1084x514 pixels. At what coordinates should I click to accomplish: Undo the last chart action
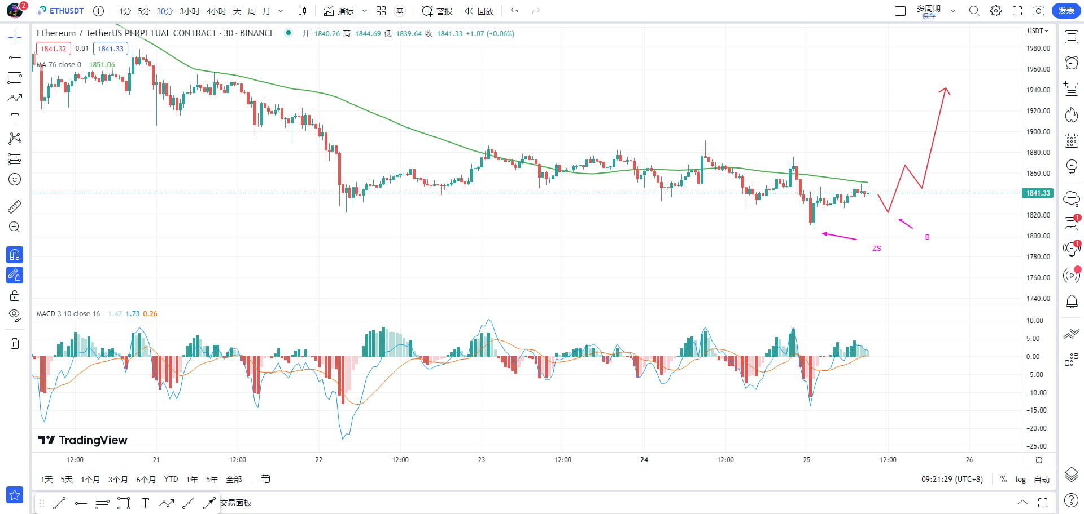[514, 11]
